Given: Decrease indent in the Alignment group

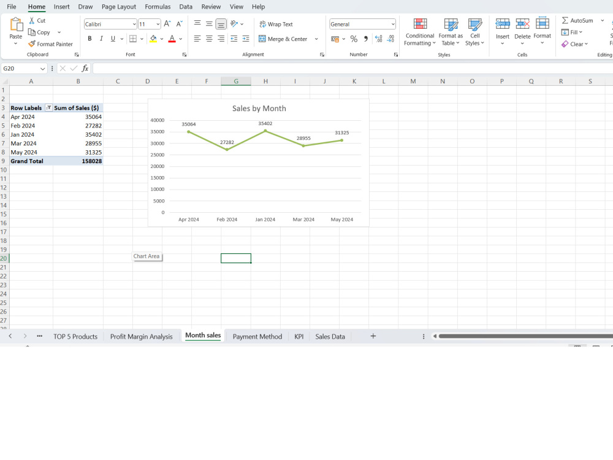Looking at the screenshot, I should pyautogui.click(x=234, y=39).
